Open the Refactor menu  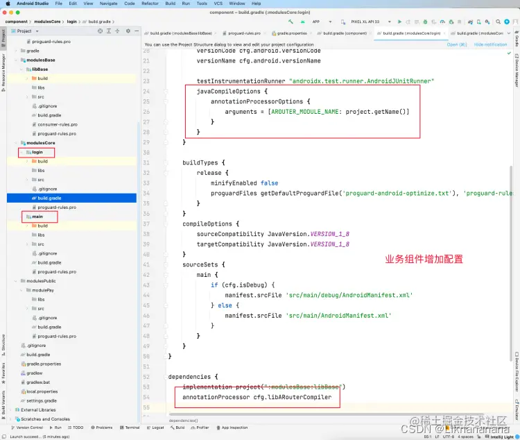click(150, 3)
